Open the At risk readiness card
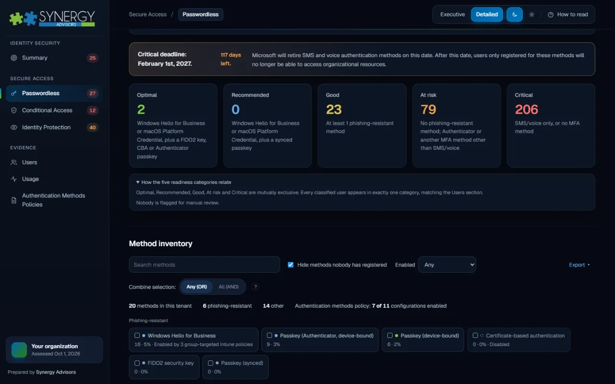615x384 pixels. 456,126
